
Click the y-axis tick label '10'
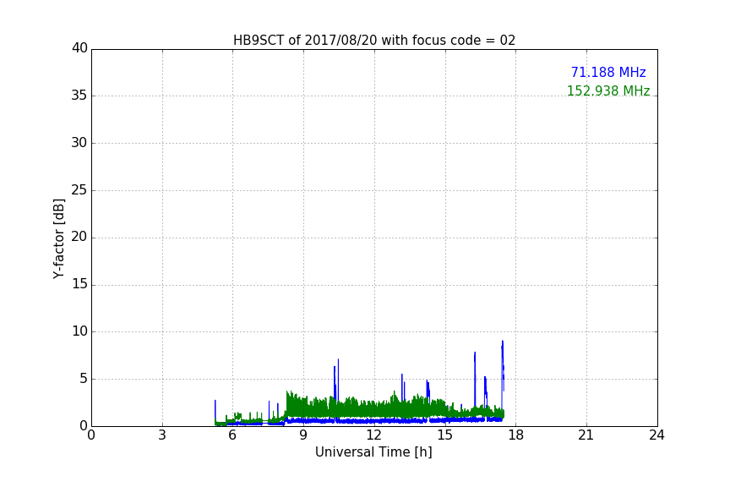pos(79,331)
